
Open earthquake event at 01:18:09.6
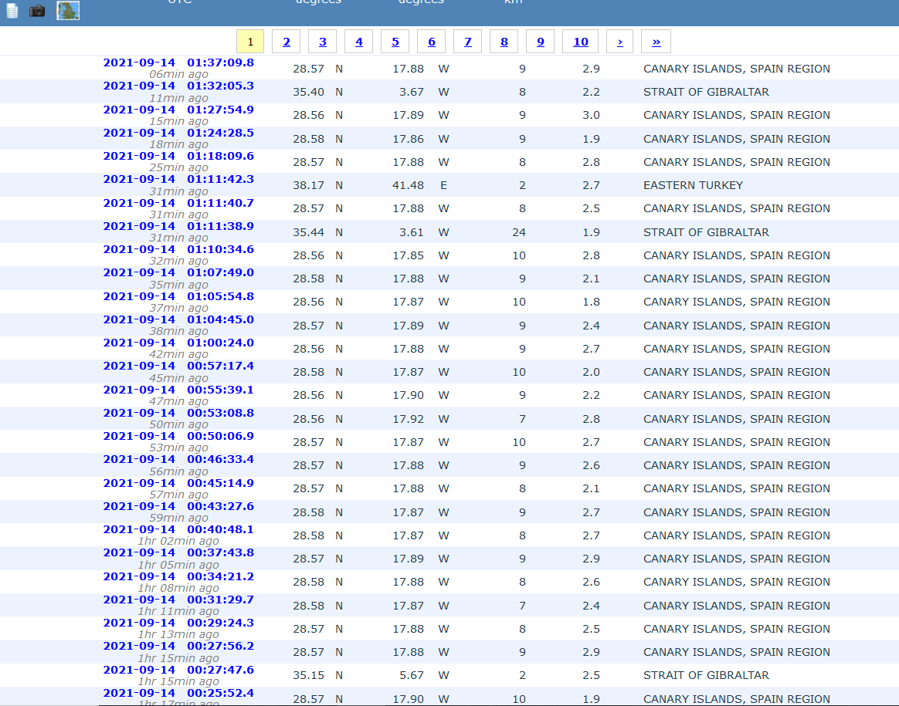(x=178, y=156)
